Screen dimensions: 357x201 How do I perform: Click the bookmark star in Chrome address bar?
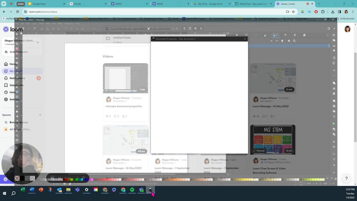click(x=293, y=12)
